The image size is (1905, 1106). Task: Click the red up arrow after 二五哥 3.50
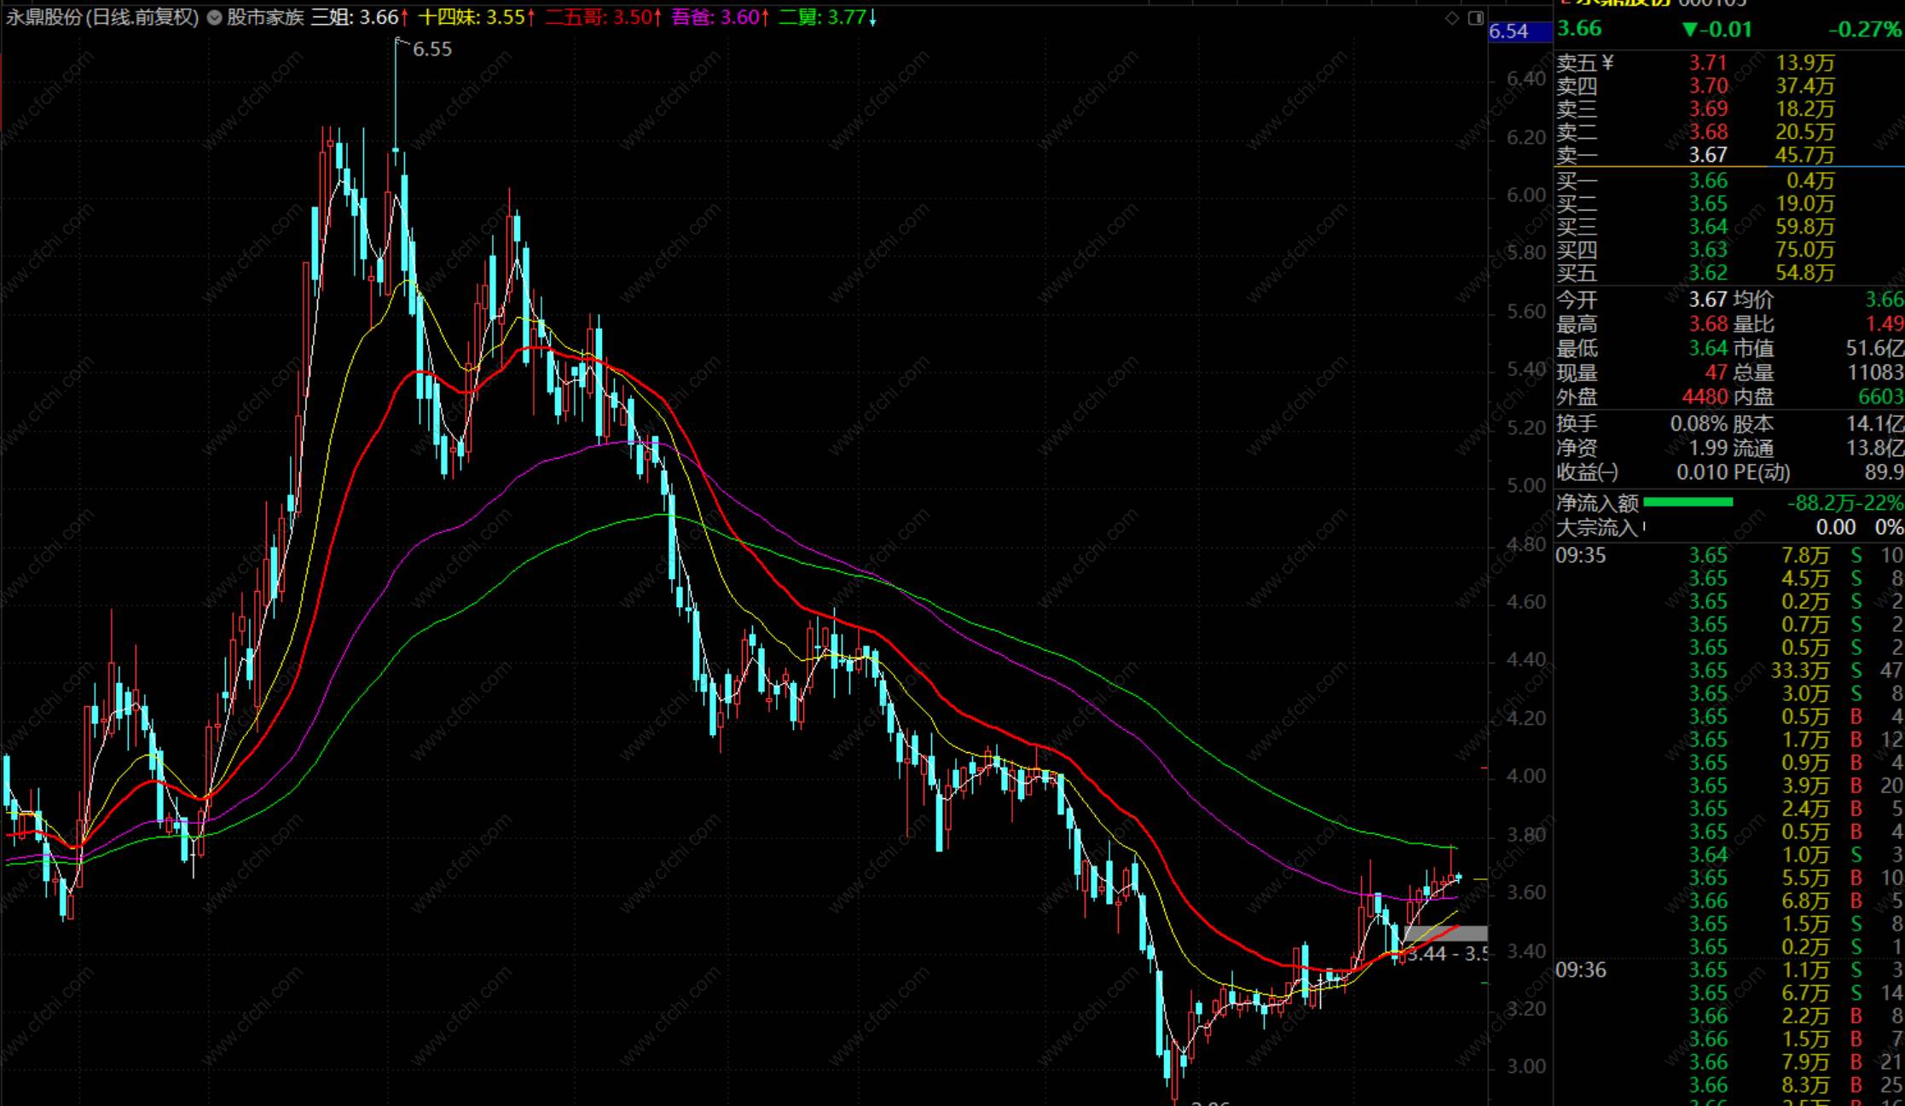(x=658, y=18)
